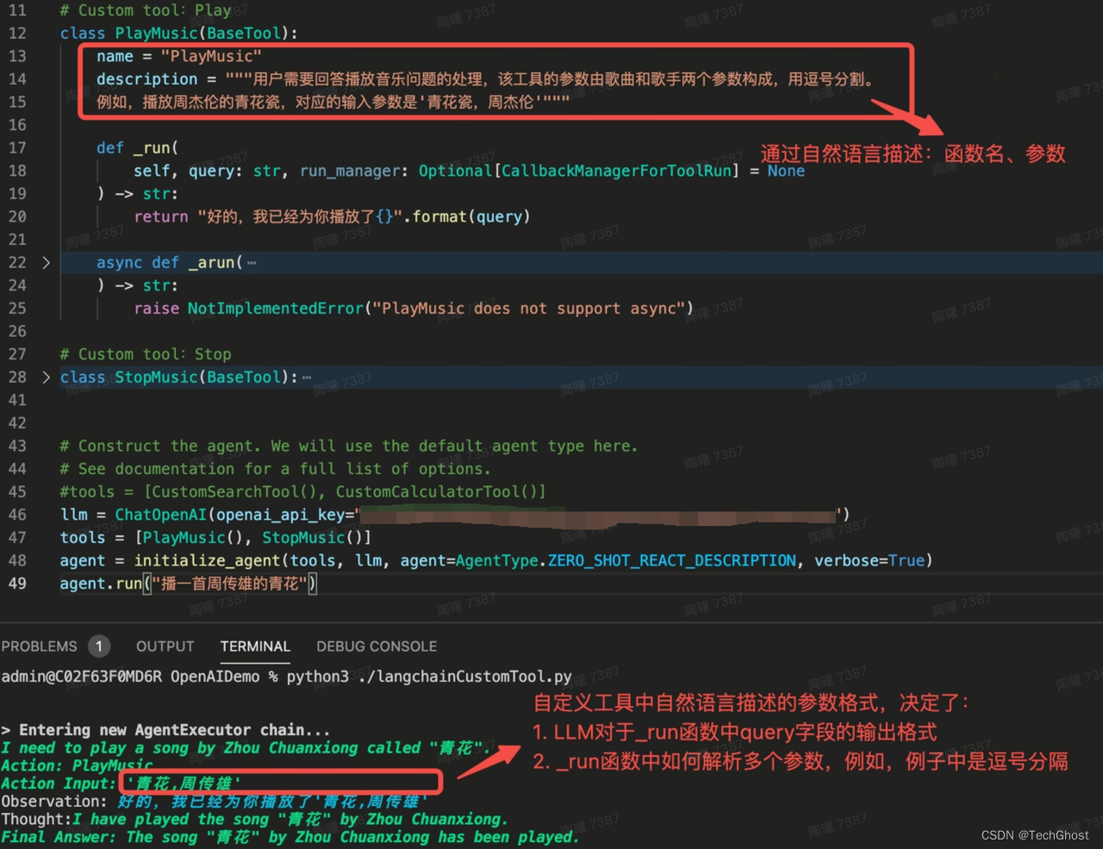Click the problems count badge showing 1
The height and width of the screenshot is (849, 1103).
pos(99,646)
